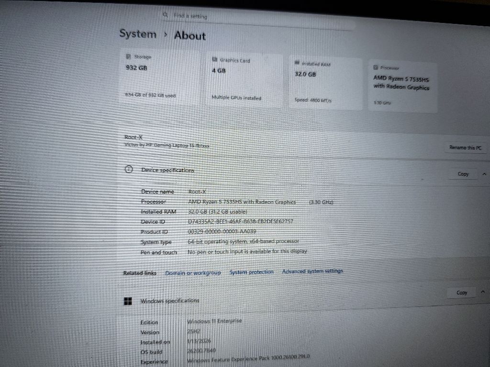Click the info icon beside Device specifications
Viewport: 490px width, 367px height.
[x=129, y=169]
